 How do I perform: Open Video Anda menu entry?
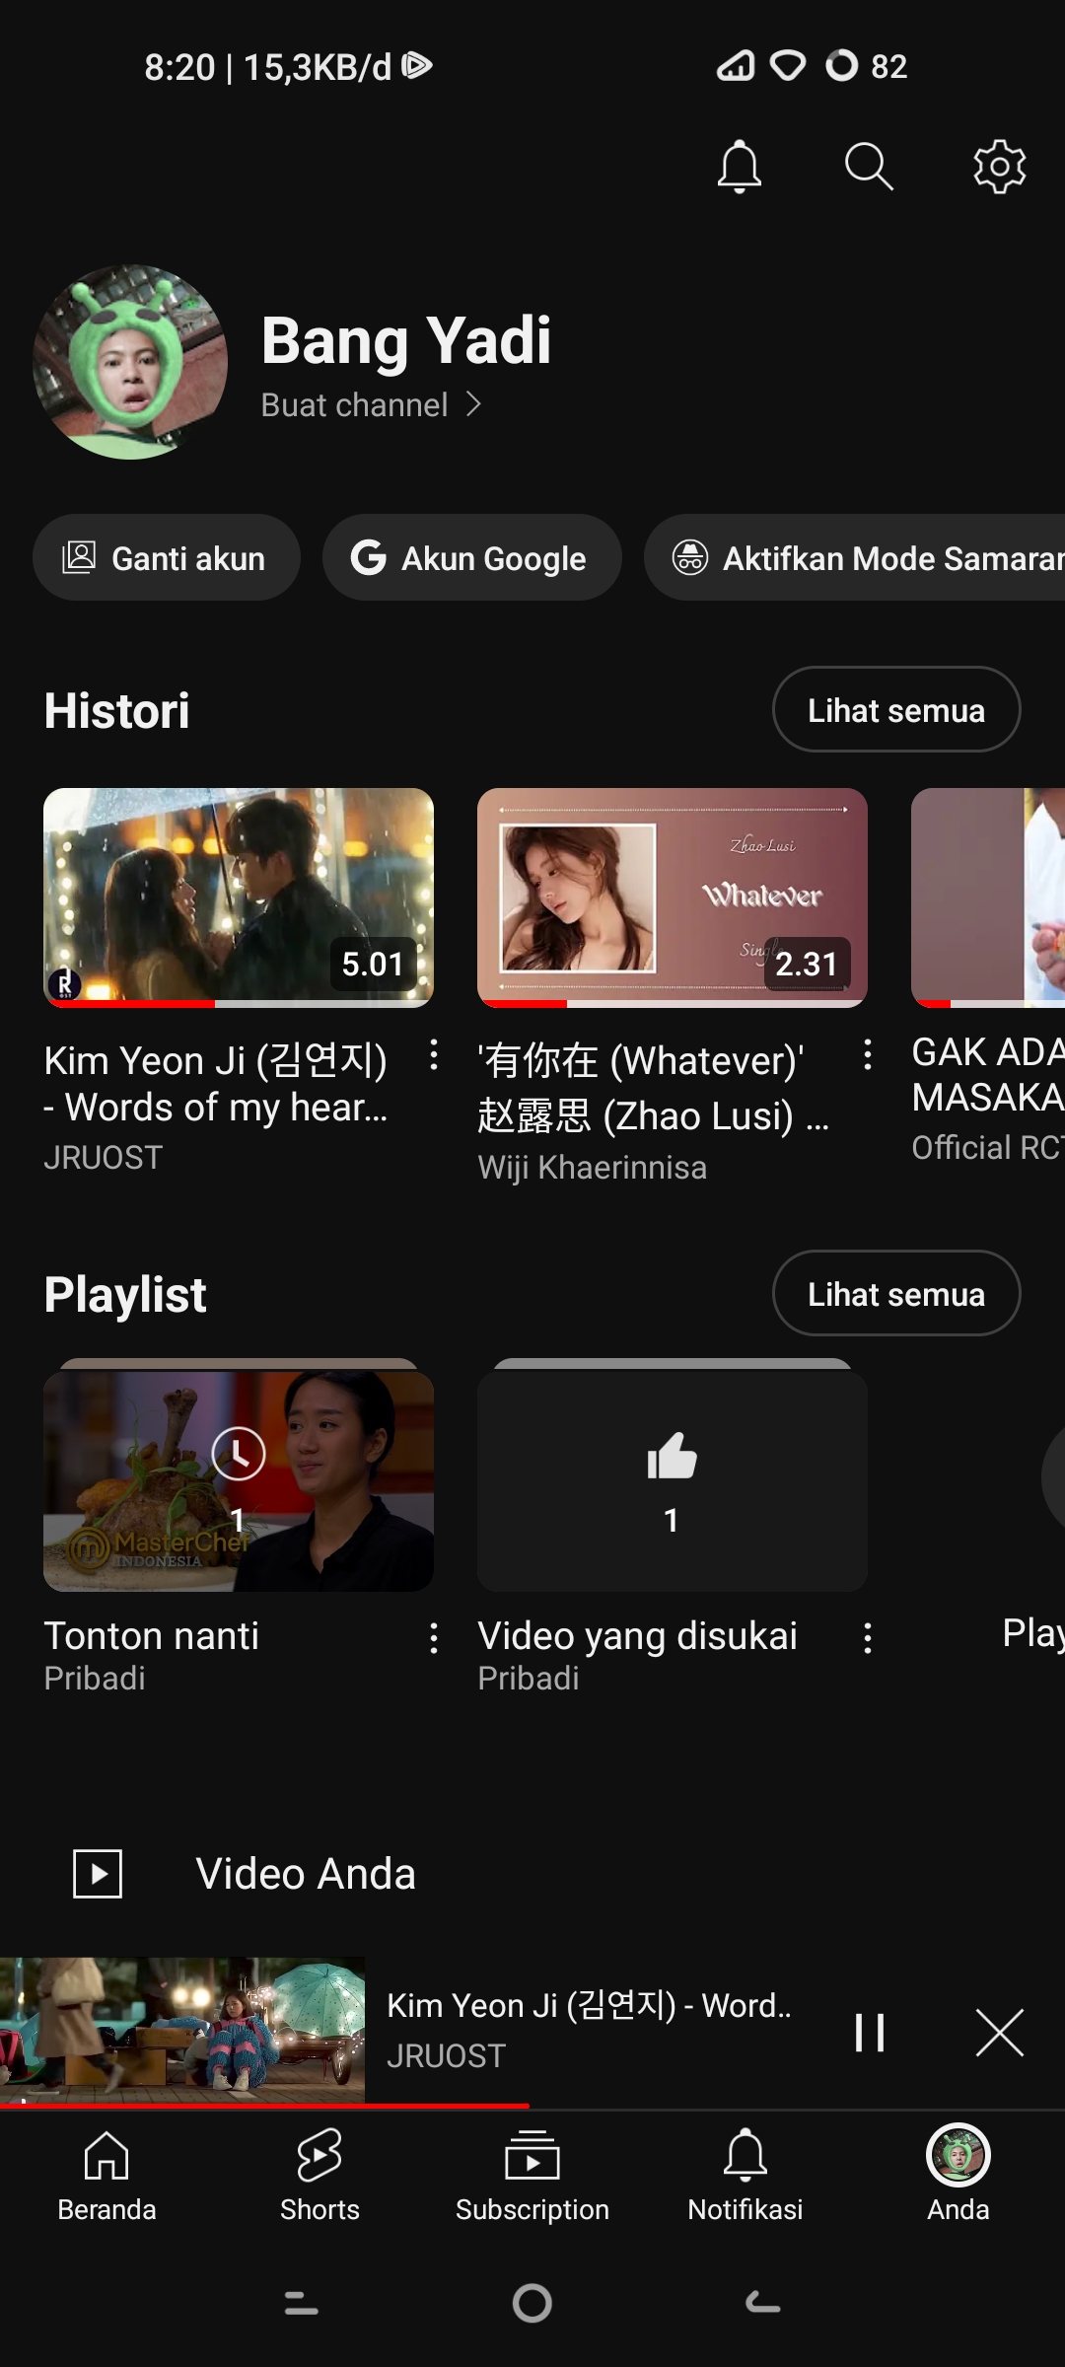532,1874
